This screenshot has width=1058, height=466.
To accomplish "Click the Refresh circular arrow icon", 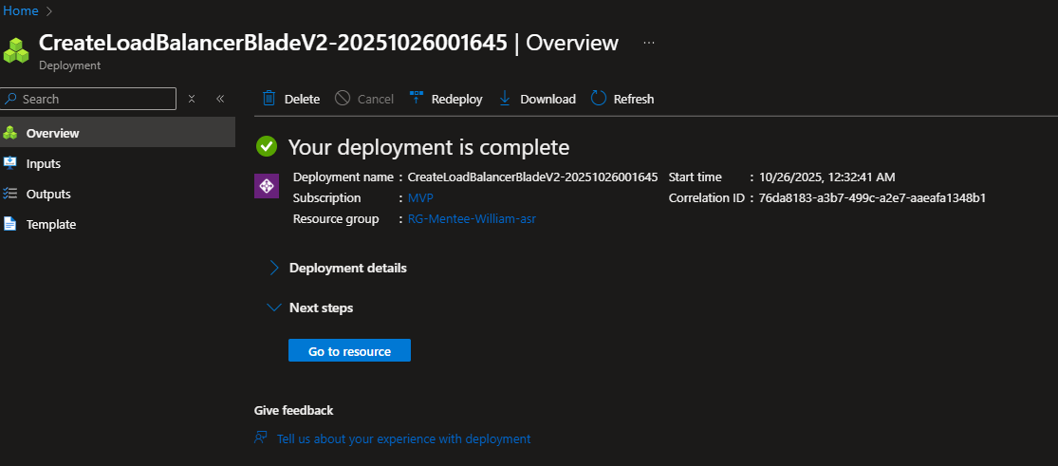I will [x=599, y=99].
